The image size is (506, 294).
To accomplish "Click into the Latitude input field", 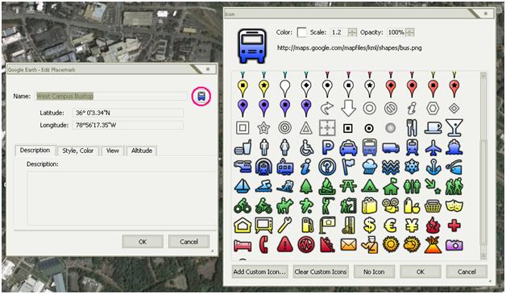I will point(128,113).
